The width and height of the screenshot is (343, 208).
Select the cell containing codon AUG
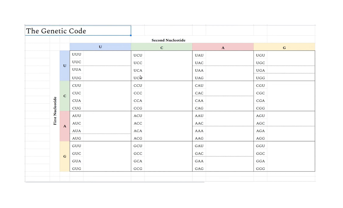pos(77,138)
